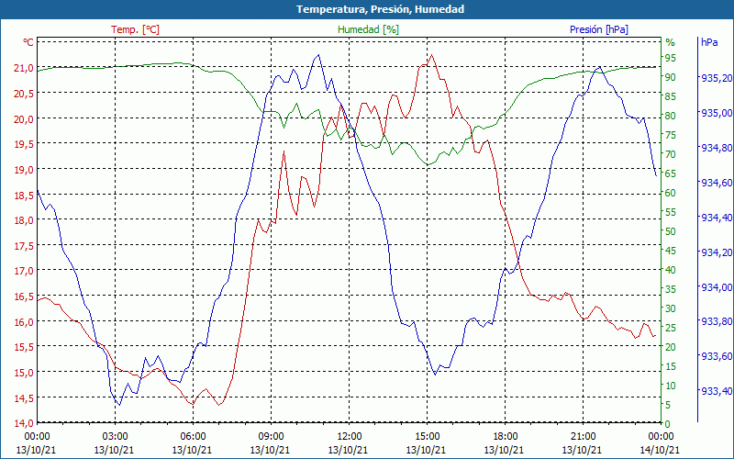Select the red 'Temp. [°C]' legend label
Screen dimensions: 734x459
click(135, 29)
